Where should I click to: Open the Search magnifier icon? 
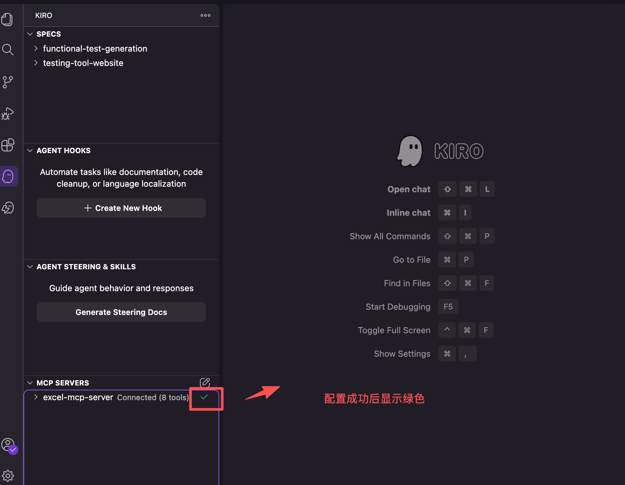[x=8, y=50]
